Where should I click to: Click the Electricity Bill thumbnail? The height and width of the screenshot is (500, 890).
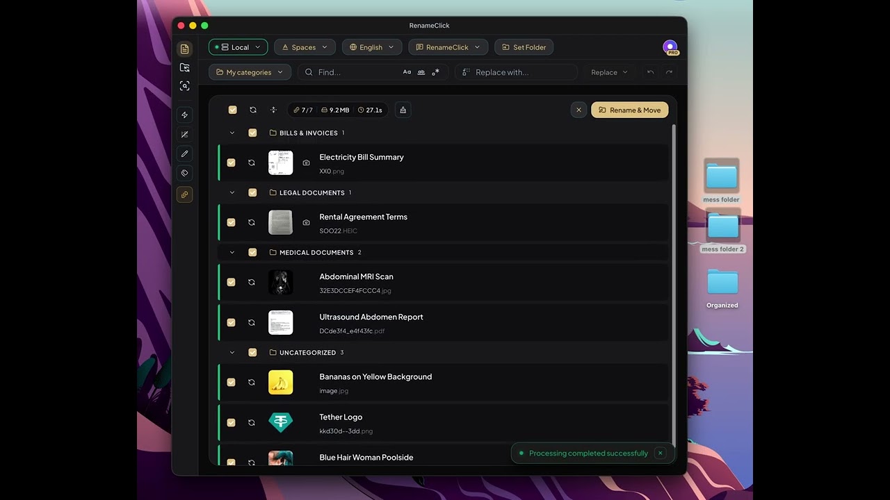point(281,162)
